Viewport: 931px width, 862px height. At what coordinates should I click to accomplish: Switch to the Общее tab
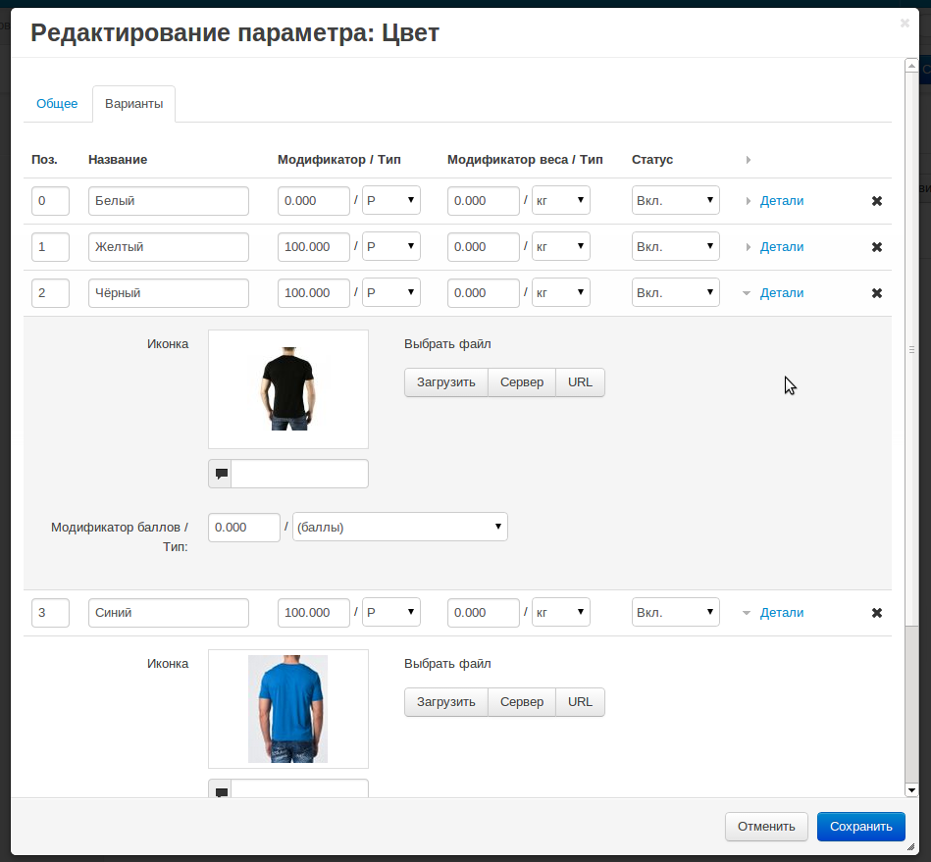pos(57,104)
